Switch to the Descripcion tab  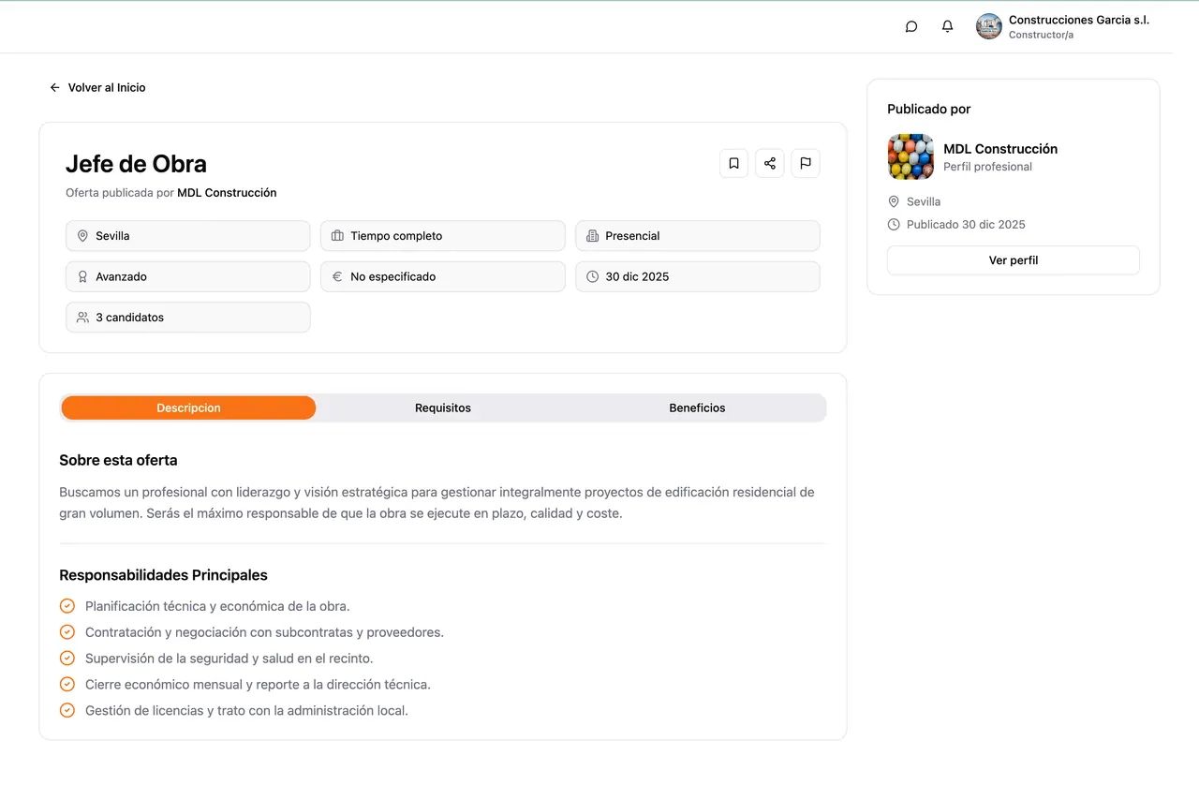point(188,407)
